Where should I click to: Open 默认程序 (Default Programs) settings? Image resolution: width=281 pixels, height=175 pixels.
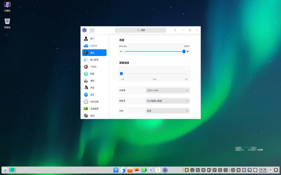click(94, 60)
